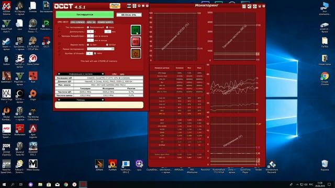This screenshot has width=335, height=188.
Task: Switch to the POWER SUPPLY tab
Action: pyautogui.click(x=105, y=22)
